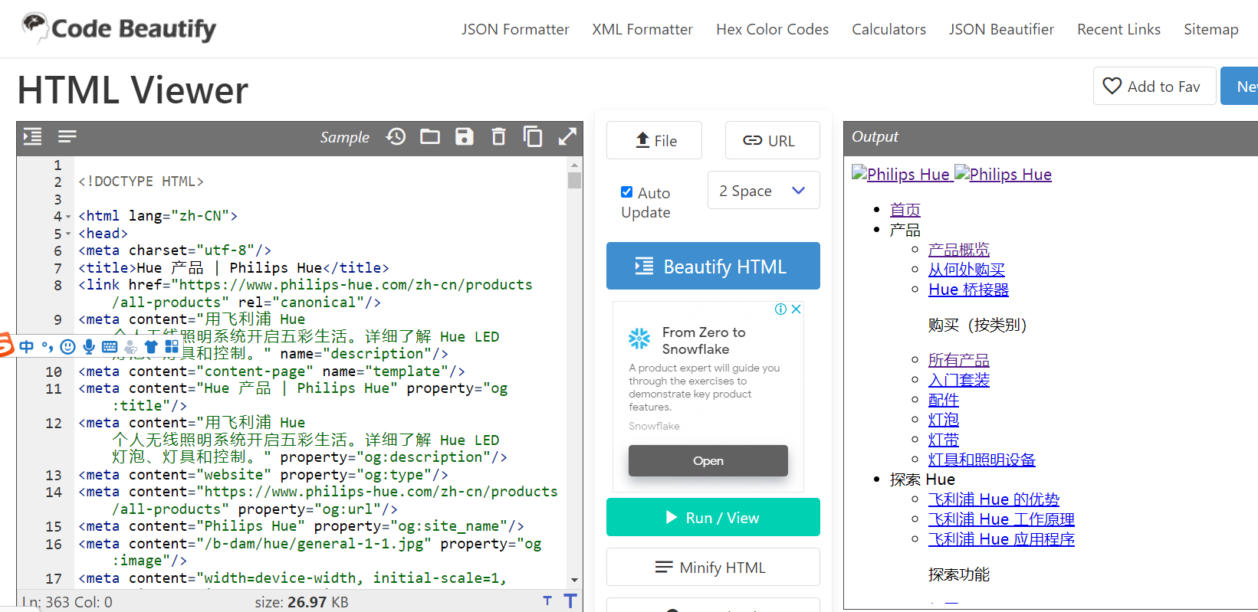Open the Sitemap menu item
Image resolution: width=1258 pixels, height=612 pixels.
coord(1210,29)
